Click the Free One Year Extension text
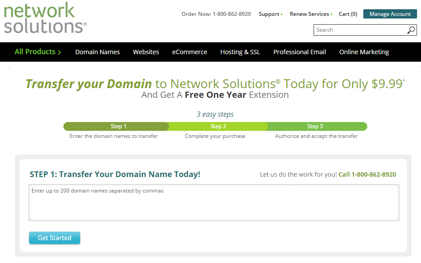 [x=236, y=95]
